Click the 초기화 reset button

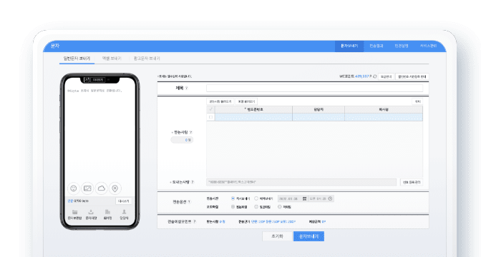(277, 236)
